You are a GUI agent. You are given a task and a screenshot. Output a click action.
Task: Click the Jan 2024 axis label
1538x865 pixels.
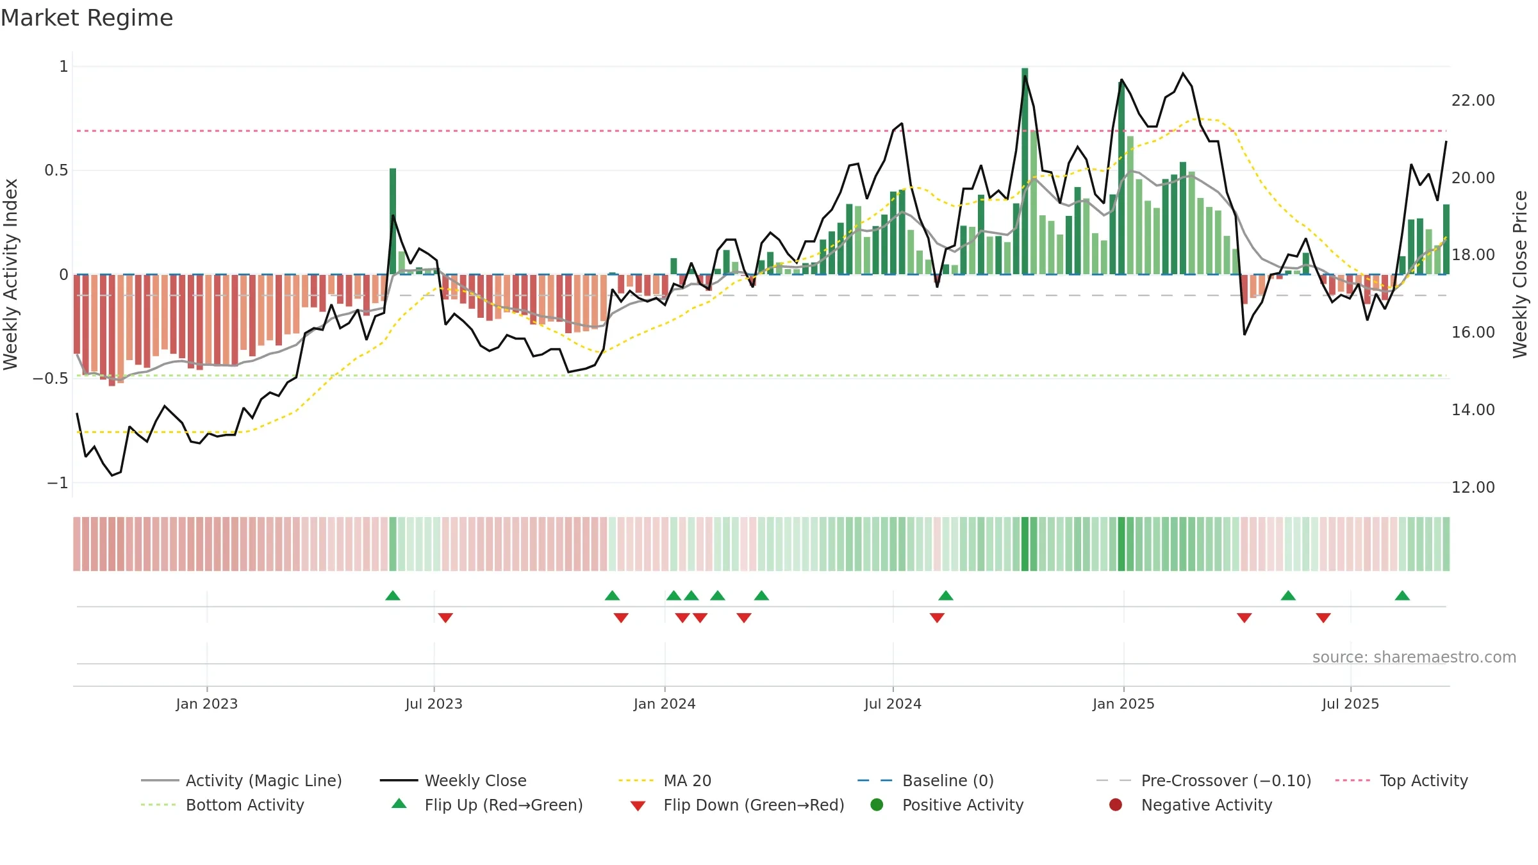point(665,704)
